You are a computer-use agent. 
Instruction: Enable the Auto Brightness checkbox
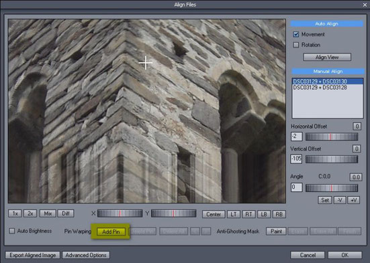click(x=12, y=231)
